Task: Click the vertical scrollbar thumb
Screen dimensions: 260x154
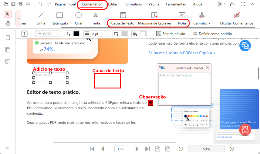Action: (x=258, y=73)
